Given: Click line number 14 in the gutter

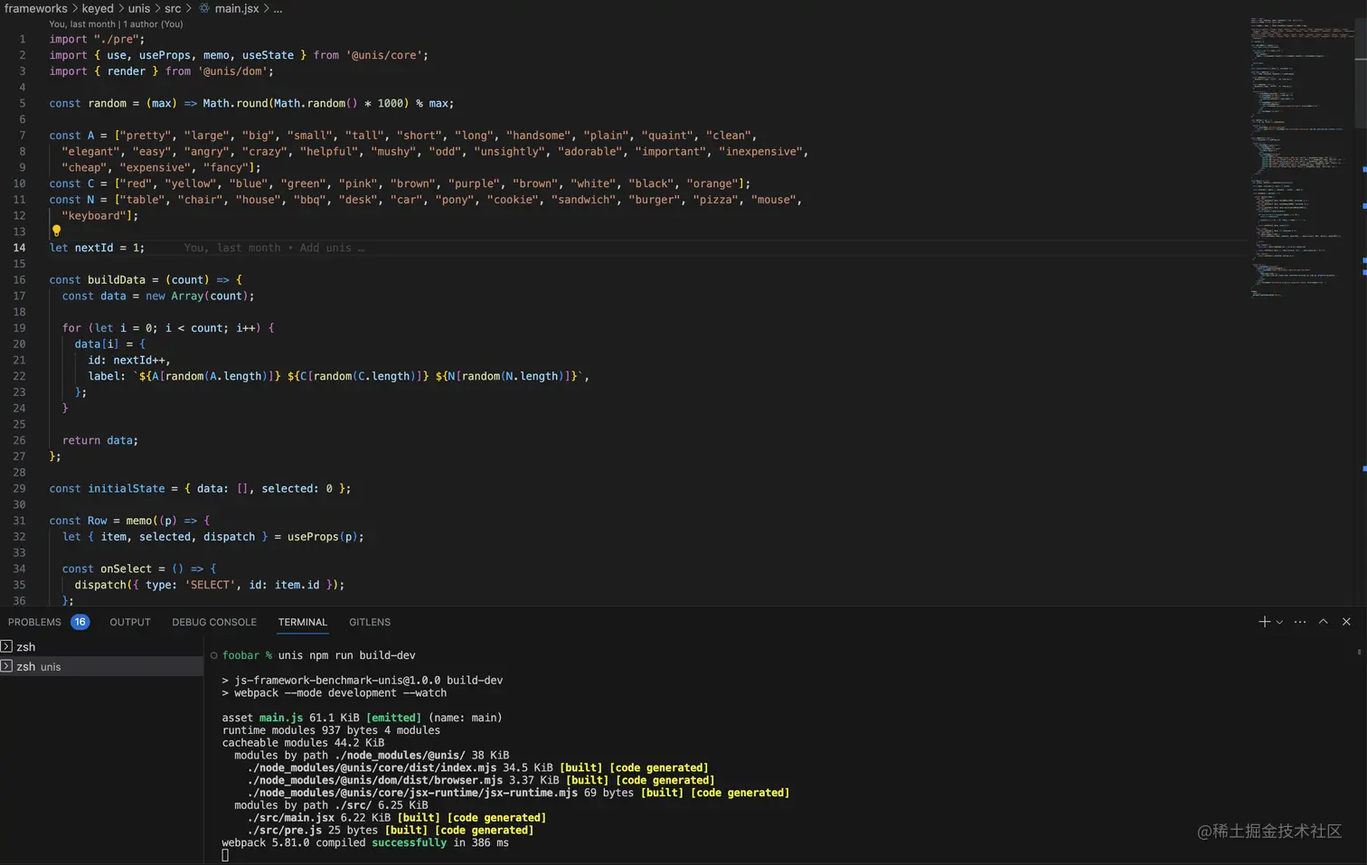Looking at the screenshot, I should click(x=19, y=248).
